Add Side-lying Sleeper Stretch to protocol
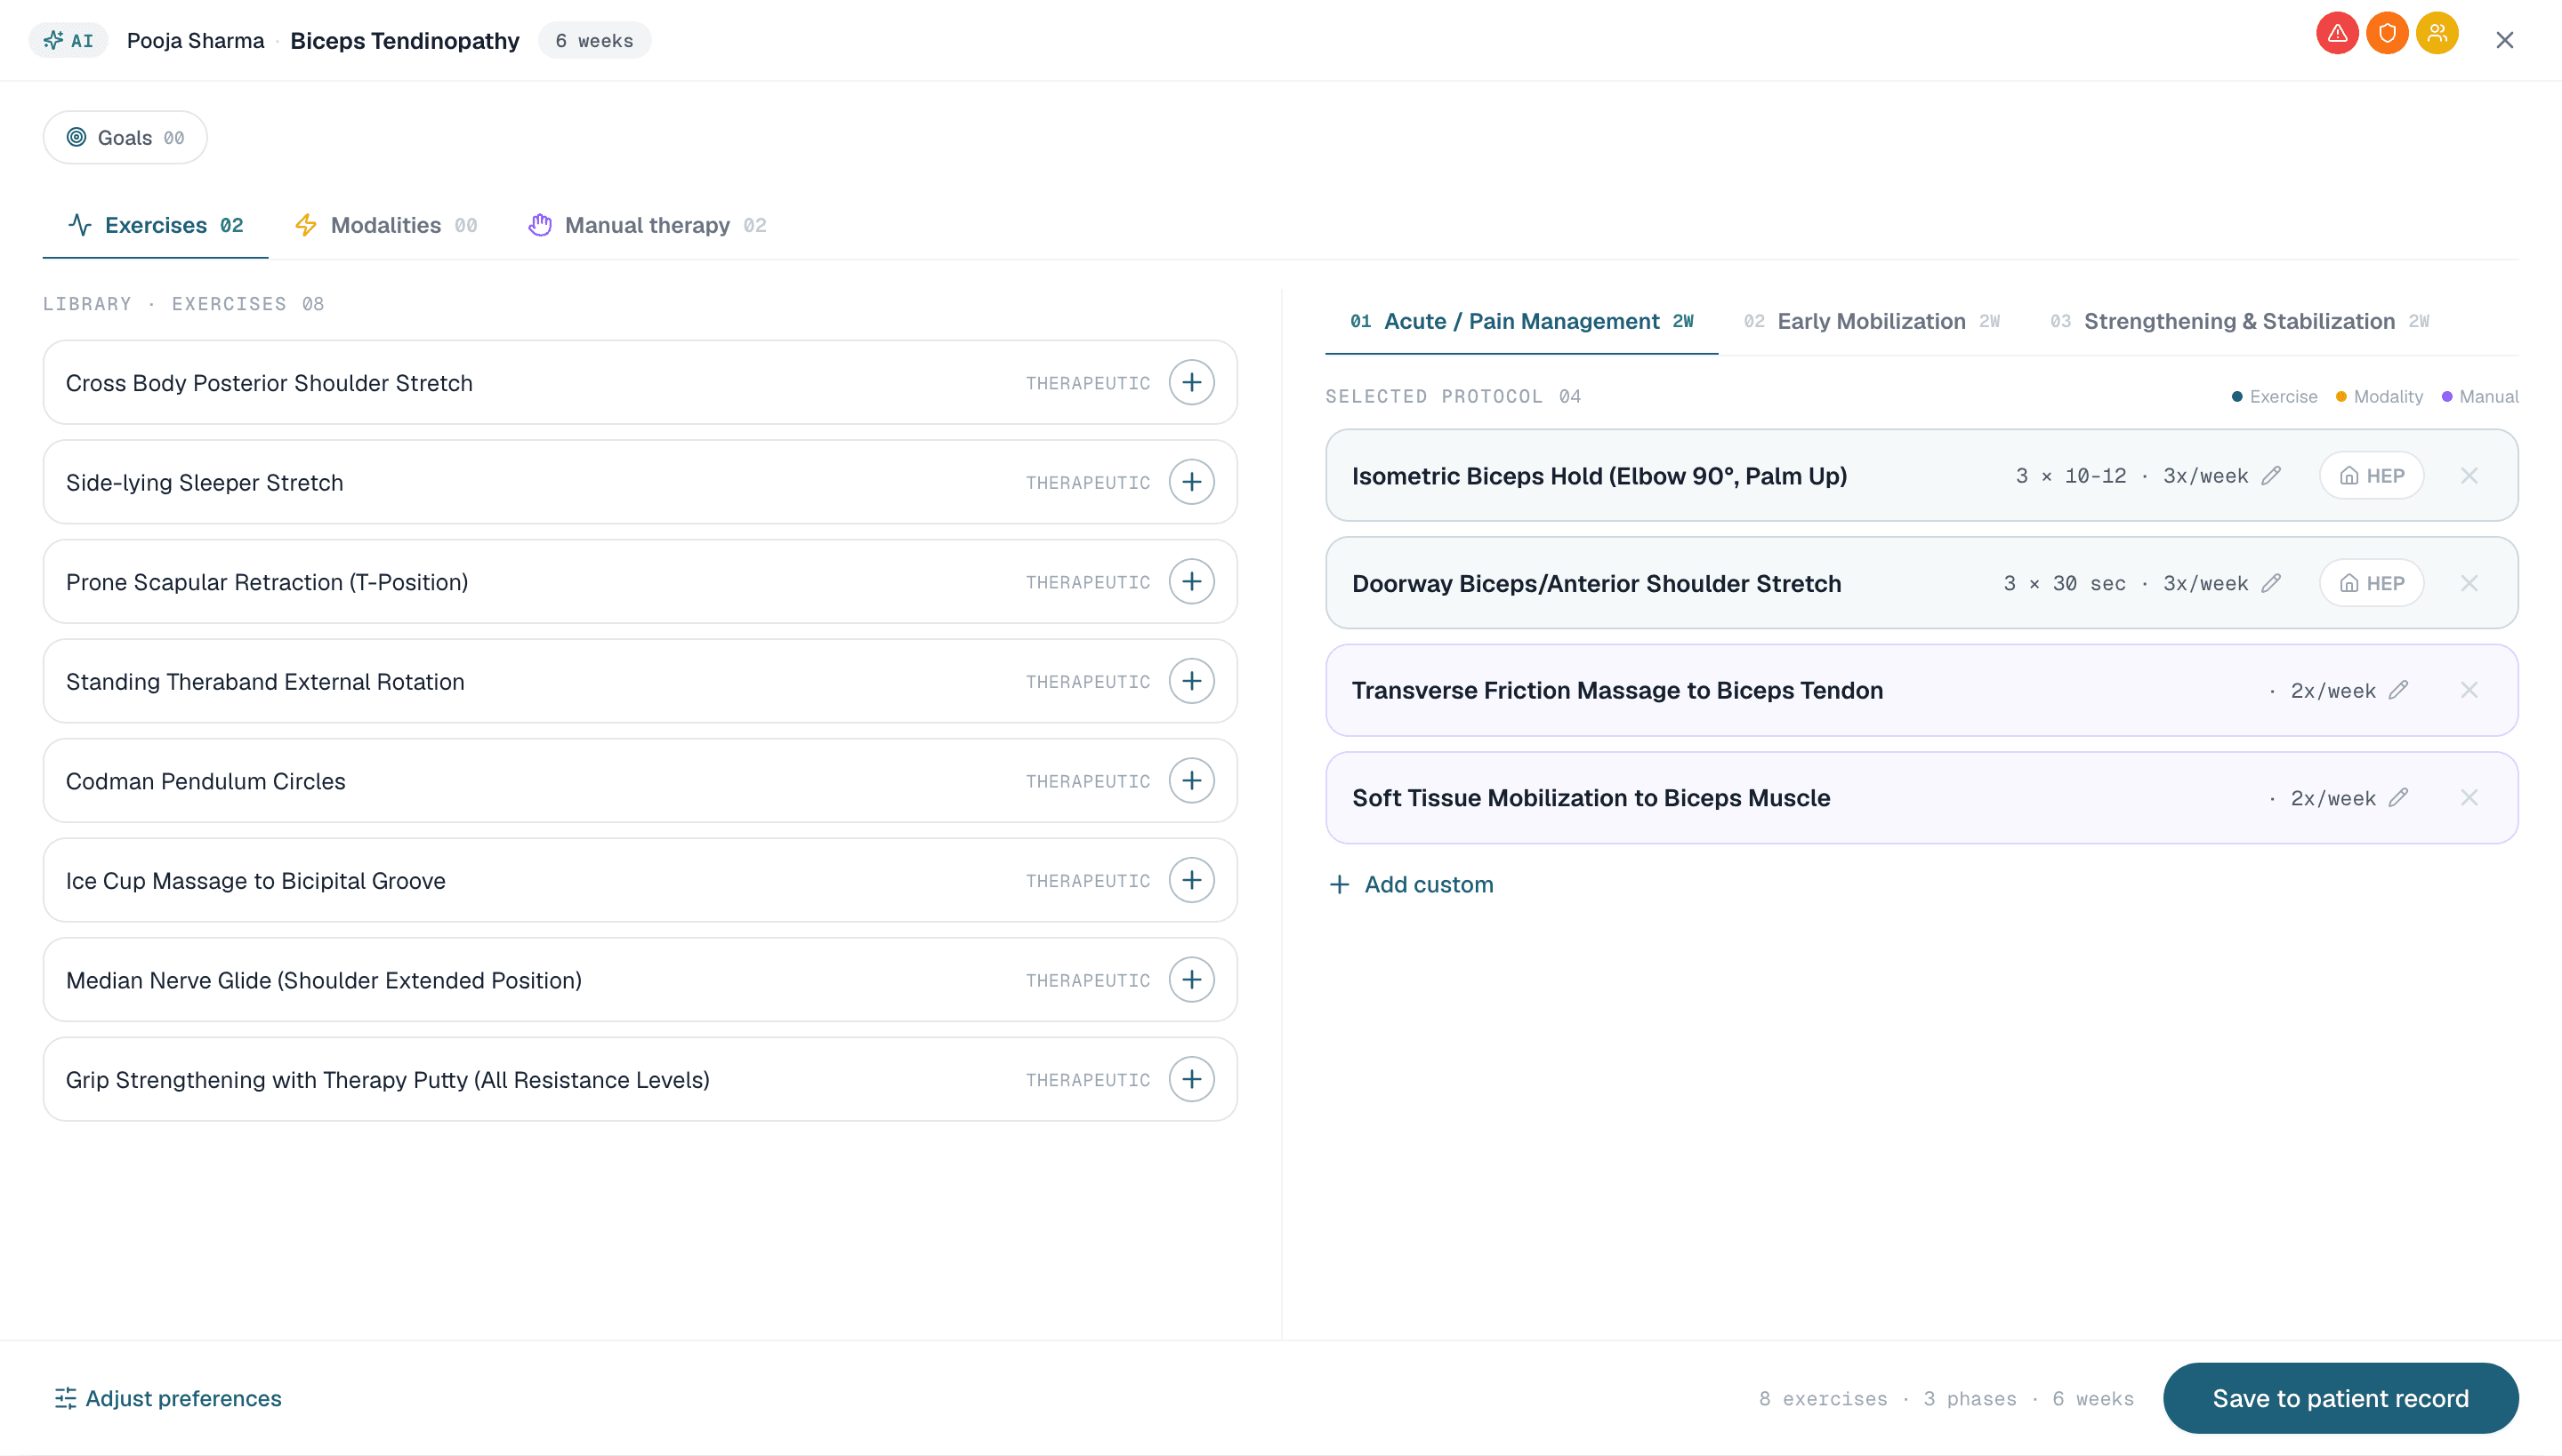 1191,482
